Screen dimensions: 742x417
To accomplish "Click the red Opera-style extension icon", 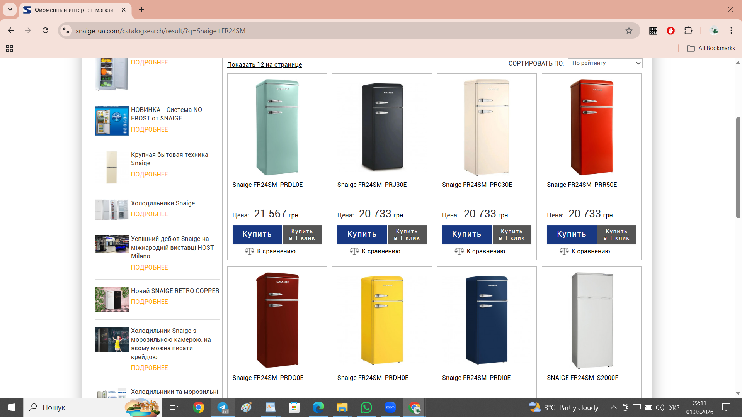I will (671, 31).
